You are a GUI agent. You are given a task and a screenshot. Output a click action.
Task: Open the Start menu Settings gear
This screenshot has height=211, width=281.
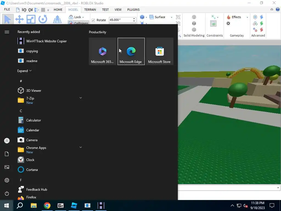pos(7,180)
